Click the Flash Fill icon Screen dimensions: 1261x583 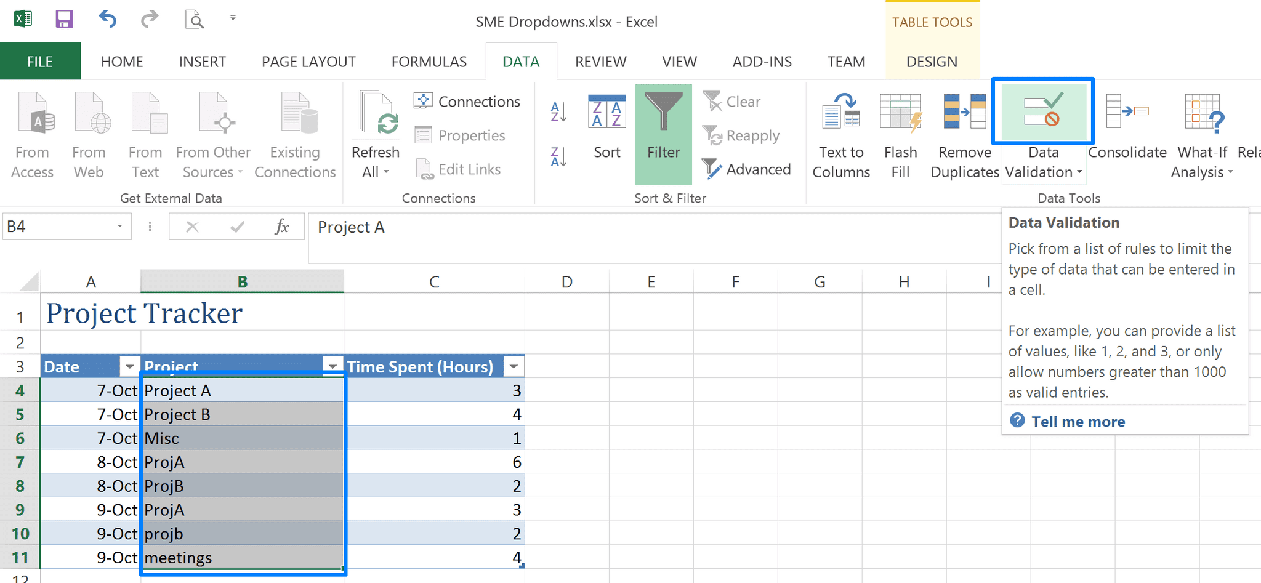tap(900, 132)
